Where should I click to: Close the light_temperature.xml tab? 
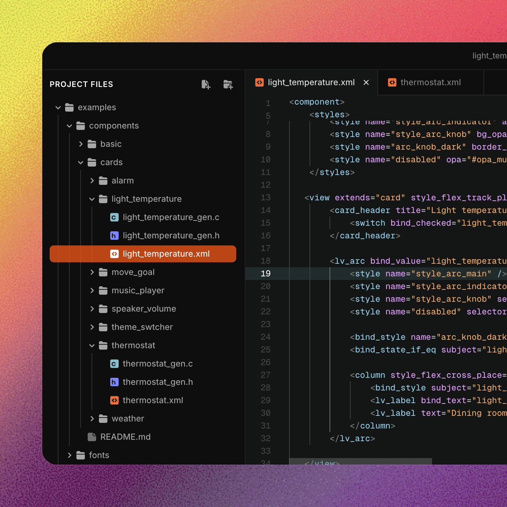[366, 82]
